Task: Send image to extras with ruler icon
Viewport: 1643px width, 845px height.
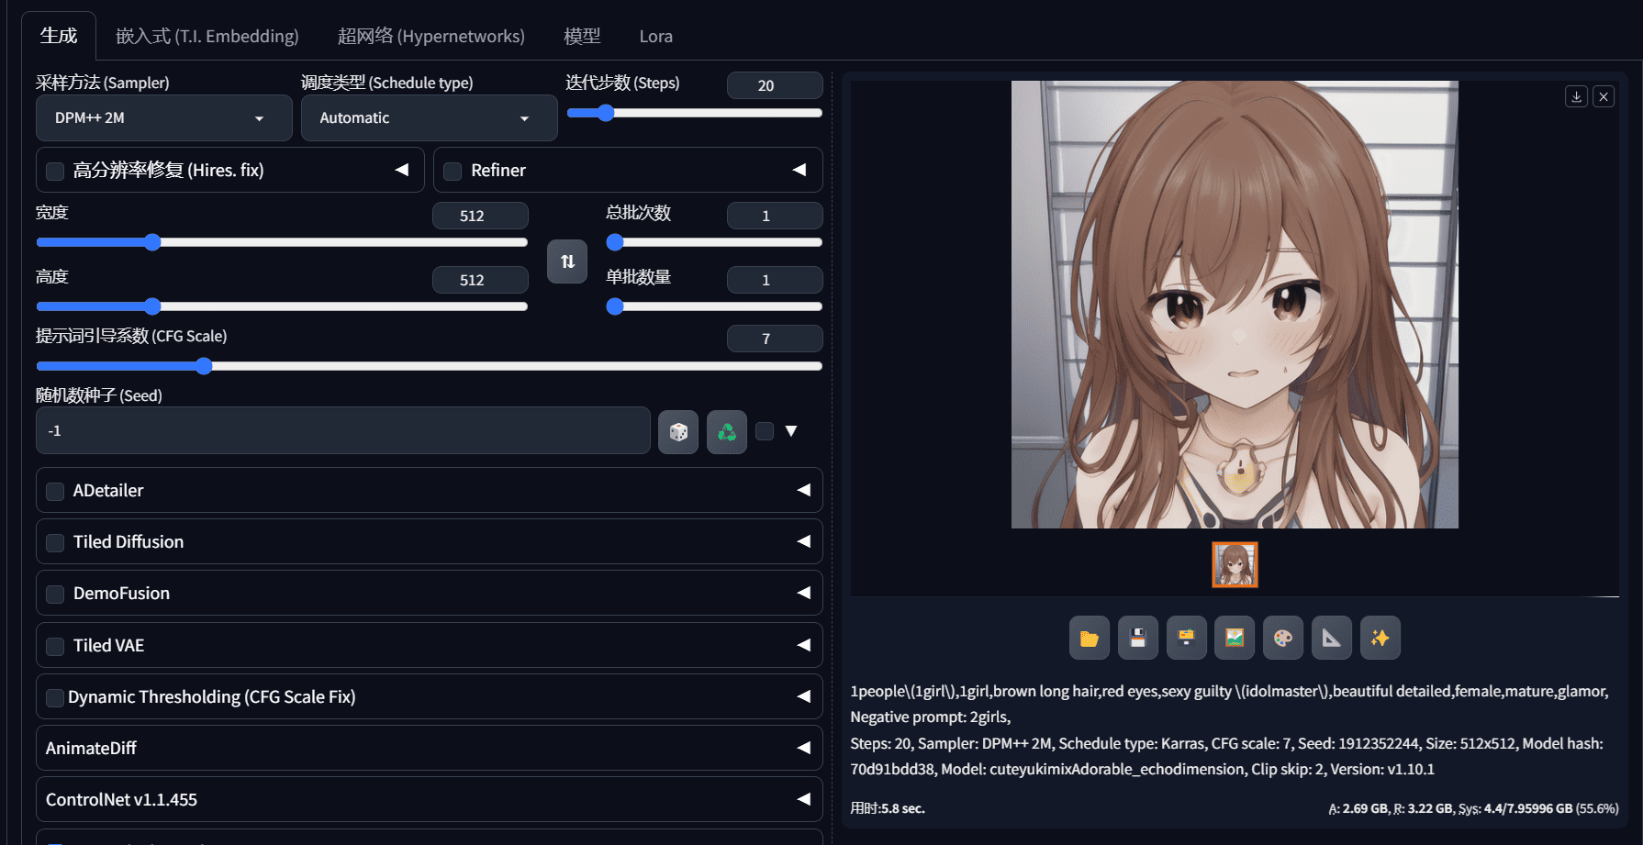Action: 1331,639
